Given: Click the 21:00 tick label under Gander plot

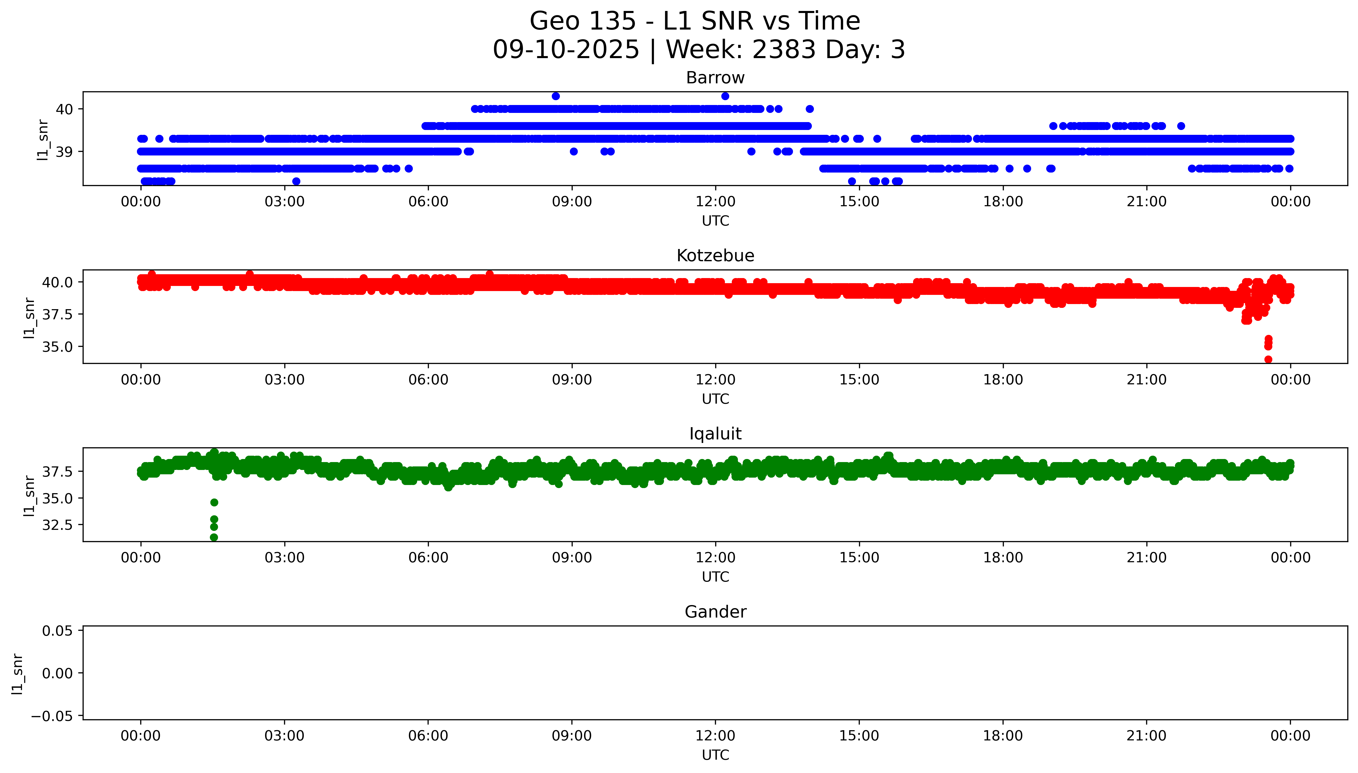Looking at the screenshot, I should [1146, 736].
